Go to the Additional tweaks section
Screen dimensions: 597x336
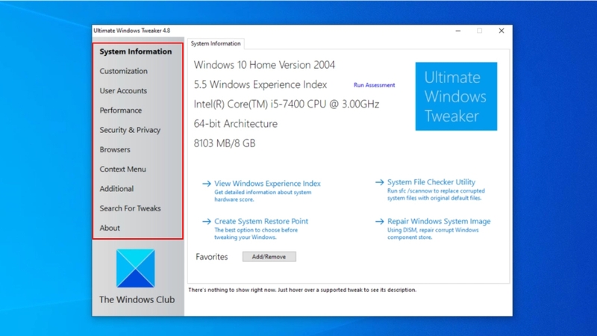116,189
